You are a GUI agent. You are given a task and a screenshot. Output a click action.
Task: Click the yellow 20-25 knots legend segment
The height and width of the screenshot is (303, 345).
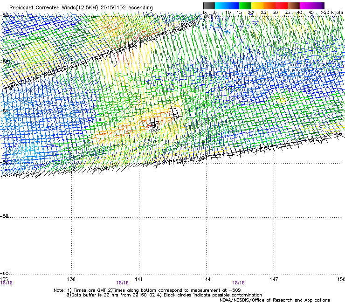pos(257,6)
